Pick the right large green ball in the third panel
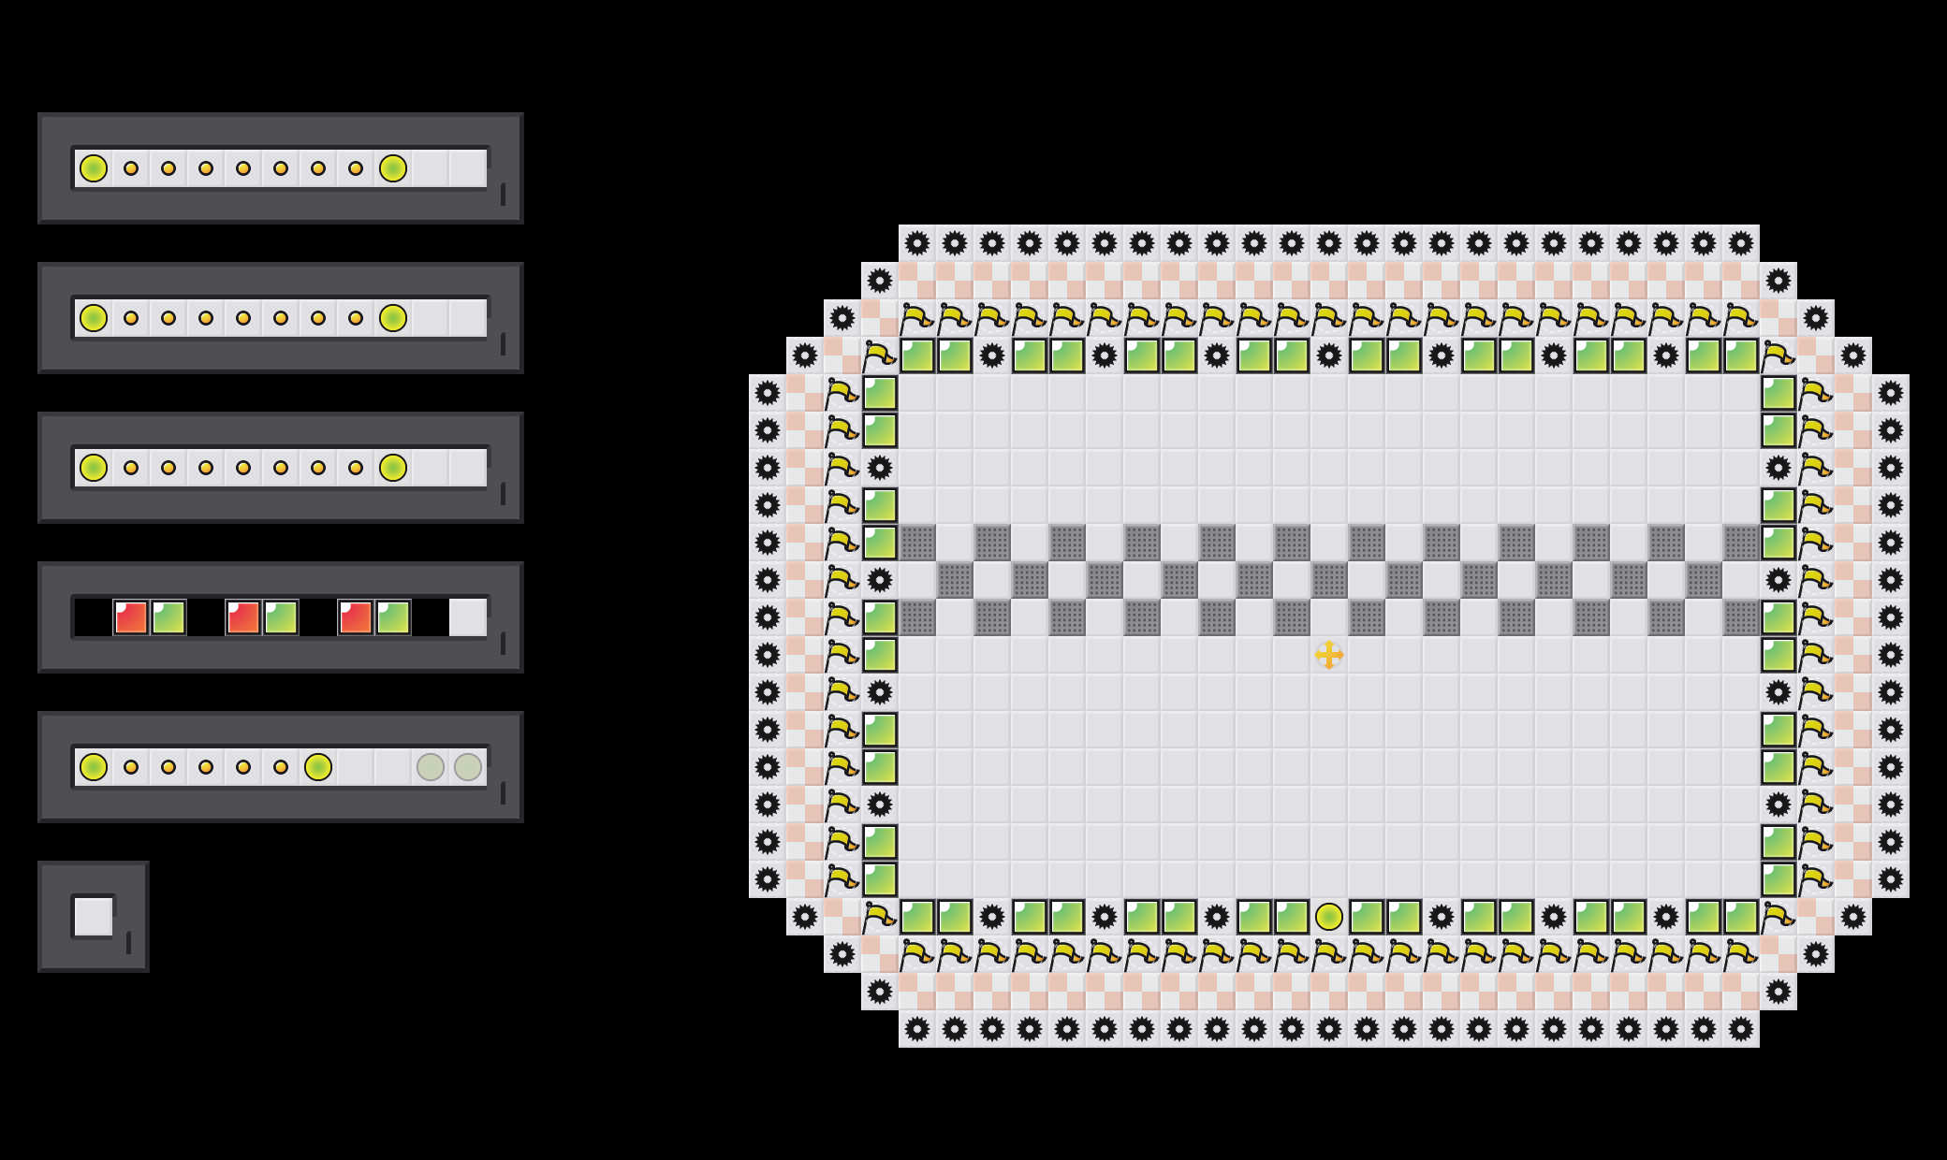The width and height of the screenshot is (1947, 1160). [393, 468]
